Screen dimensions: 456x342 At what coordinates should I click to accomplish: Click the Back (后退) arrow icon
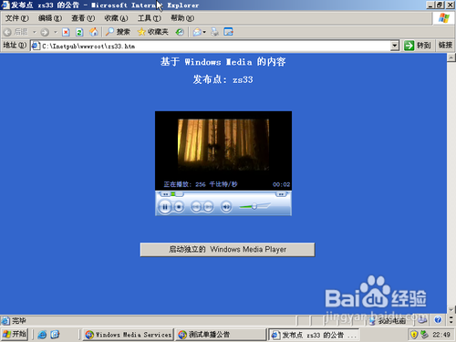click(7, 32)
